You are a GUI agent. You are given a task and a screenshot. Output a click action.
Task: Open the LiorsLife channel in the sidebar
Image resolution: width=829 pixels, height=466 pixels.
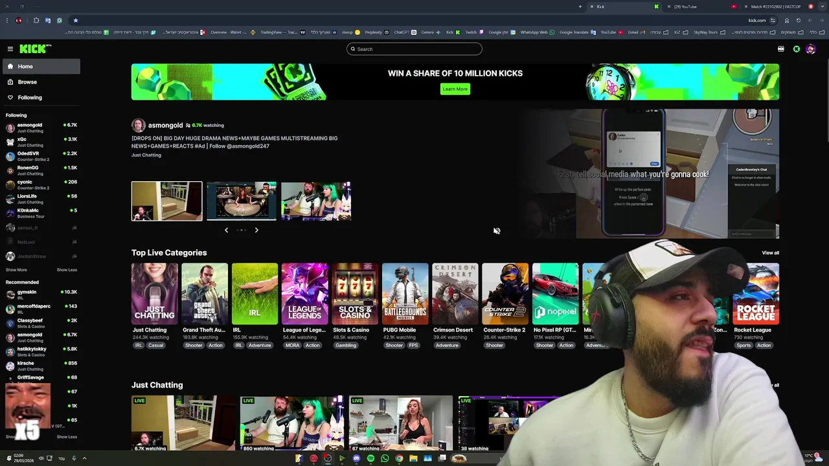click(41, 199)
